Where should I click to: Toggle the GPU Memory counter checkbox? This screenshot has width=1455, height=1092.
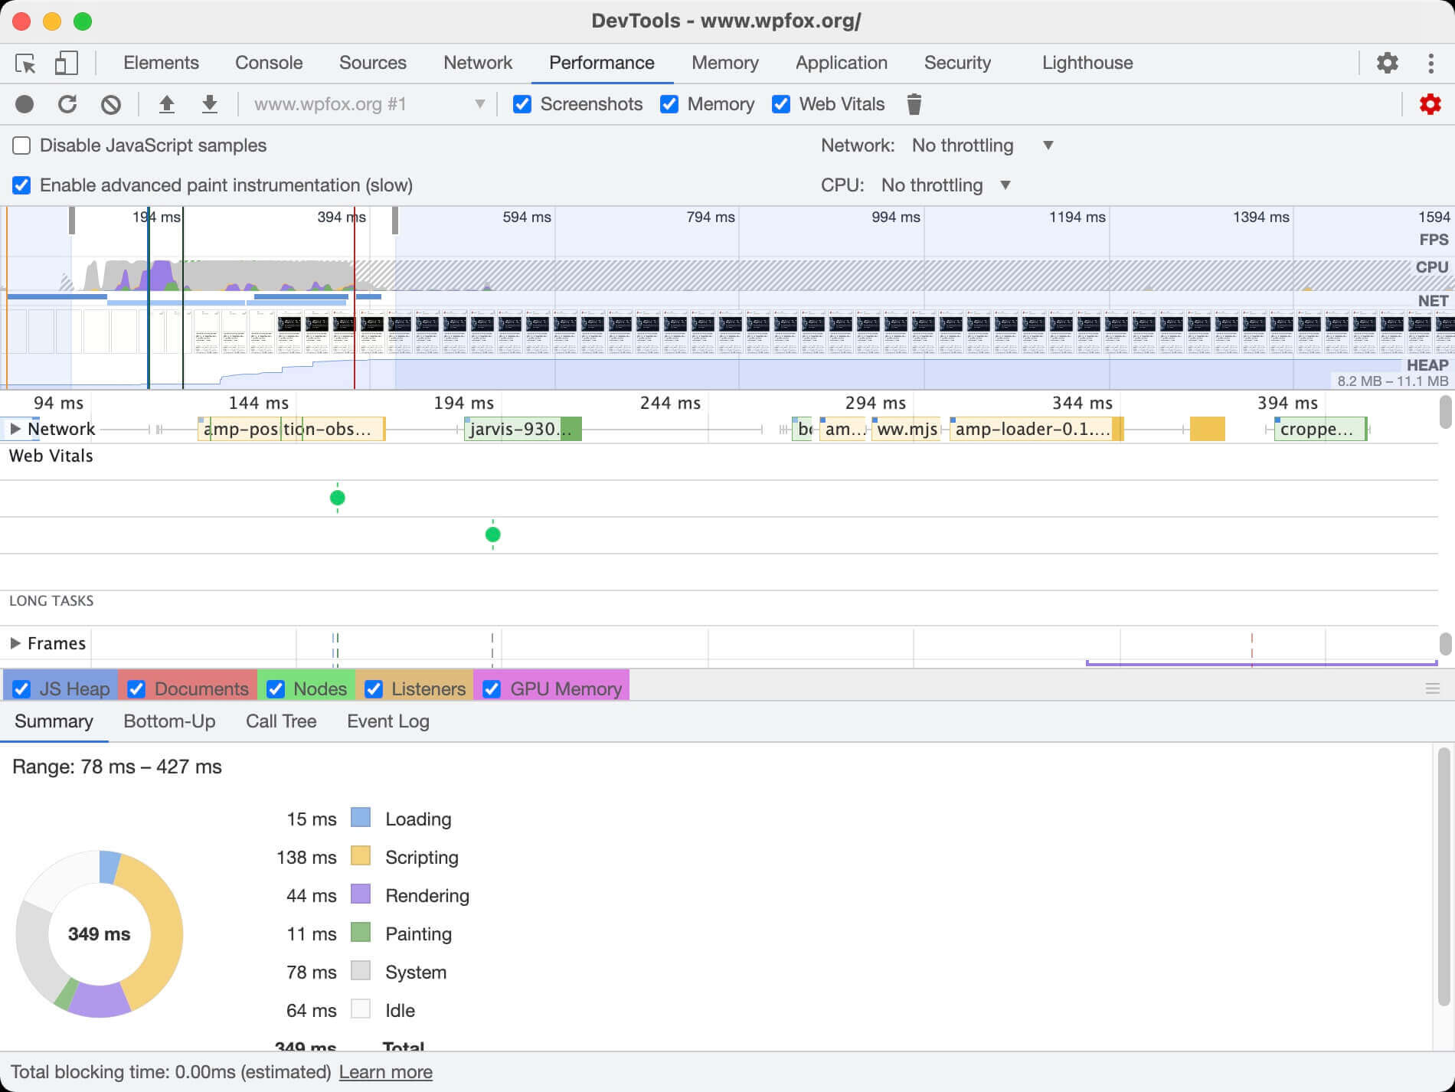click(x=492, y=689)
